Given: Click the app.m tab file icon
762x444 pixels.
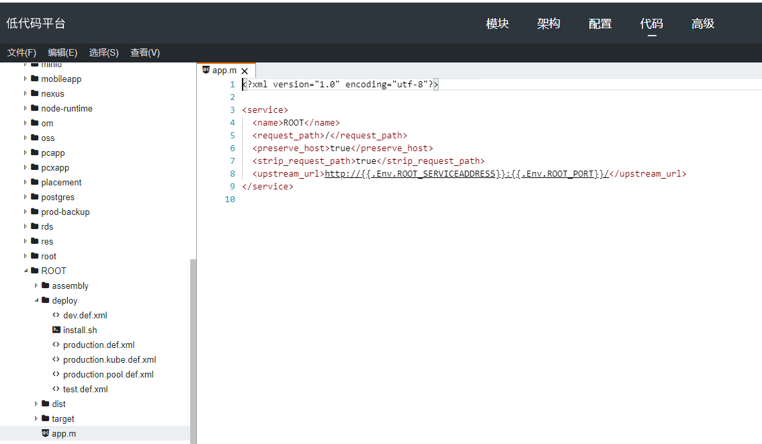Looking at the screenshot, I should tap(206, 70).
